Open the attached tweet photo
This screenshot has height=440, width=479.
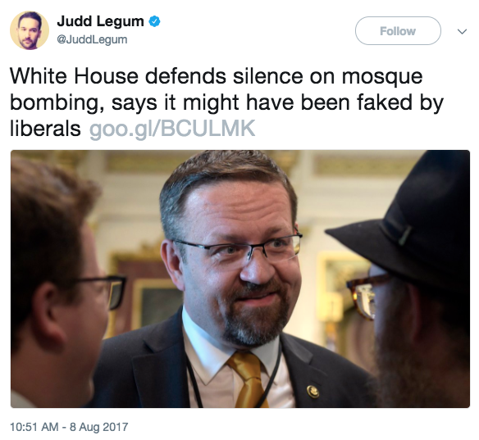point(240,279)
